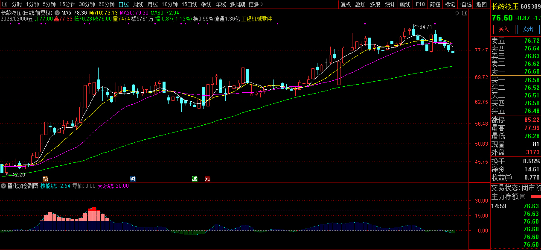Click red bar icon beside 主力净额

535,197
